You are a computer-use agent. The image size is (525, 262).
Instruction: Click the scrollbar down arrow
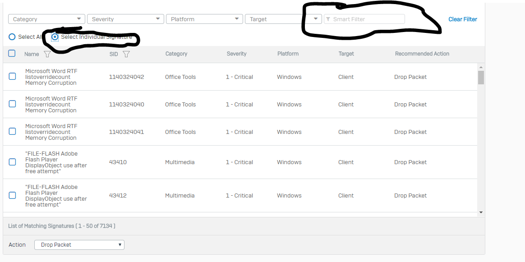click(481, 212)
